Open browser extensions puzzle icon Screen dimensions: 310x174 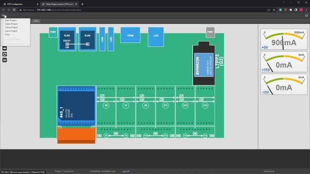click(x=291, y=10)
